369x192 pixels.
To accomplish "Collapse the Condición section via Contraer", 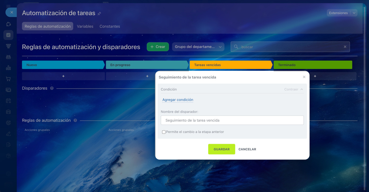I will pyautogui.click(x=293, y=89).
